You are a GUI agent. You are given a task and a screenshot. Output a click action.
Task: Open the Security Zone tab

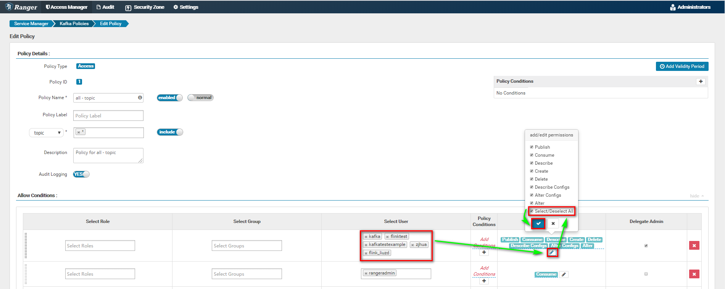point(145,7)
